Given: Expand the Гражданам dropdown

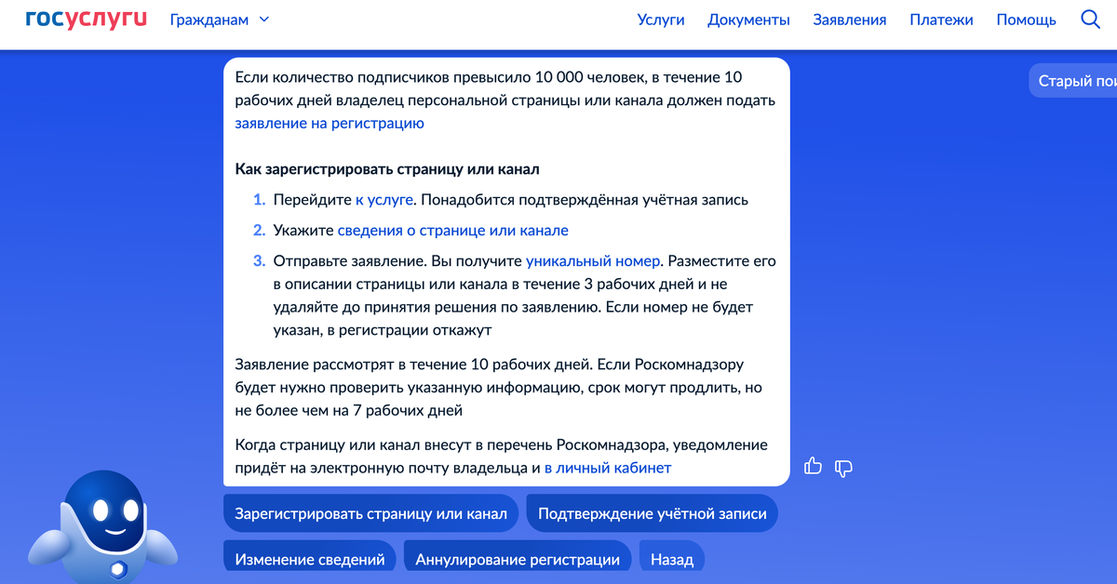Looking at the screenshot, I should tap(219, 19).
